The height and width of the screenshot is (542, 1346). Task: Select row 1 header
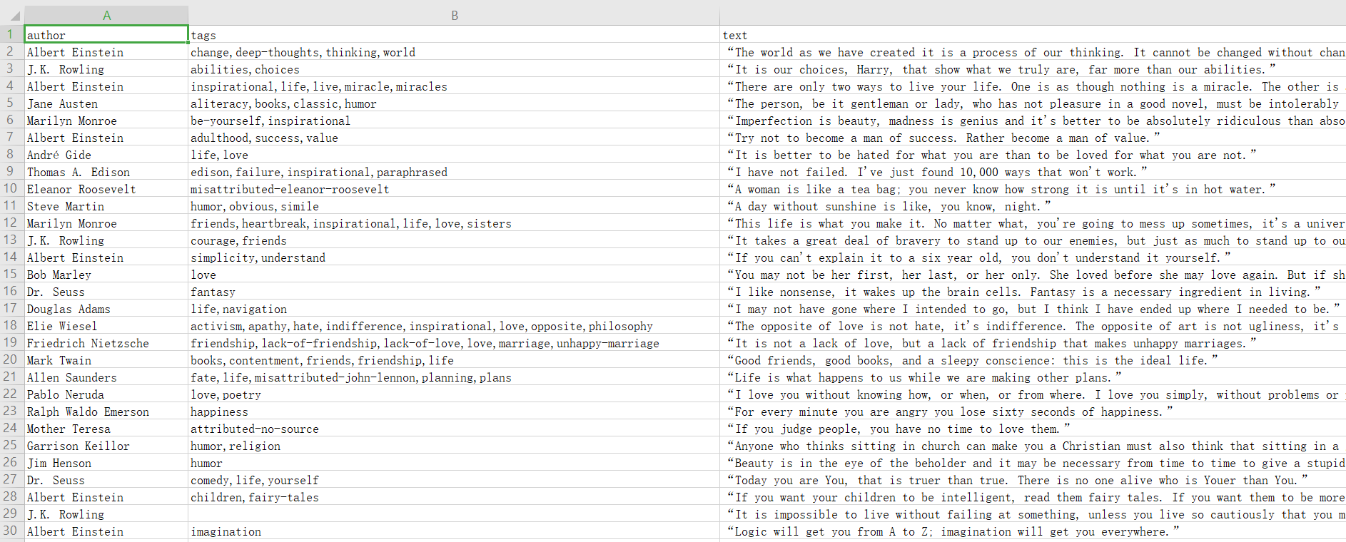tap(11, 34)
